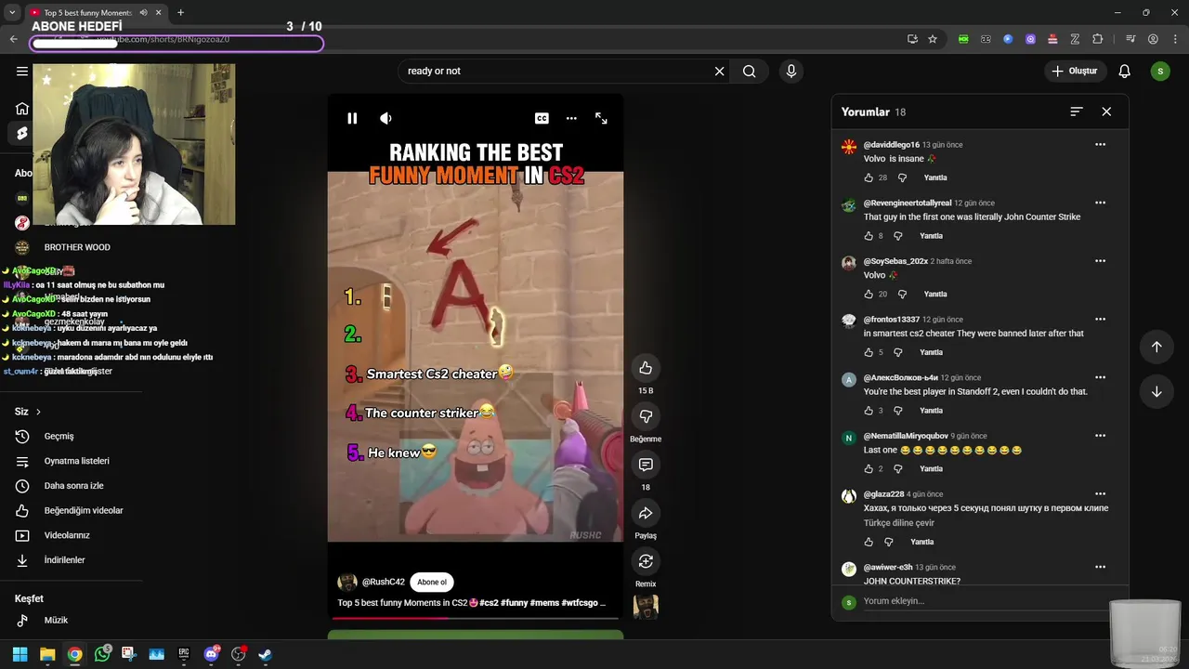Viewport: 1189px width, 669px height.
Task: Open WhatsApp from the taskbar
Action: [102, 654]
